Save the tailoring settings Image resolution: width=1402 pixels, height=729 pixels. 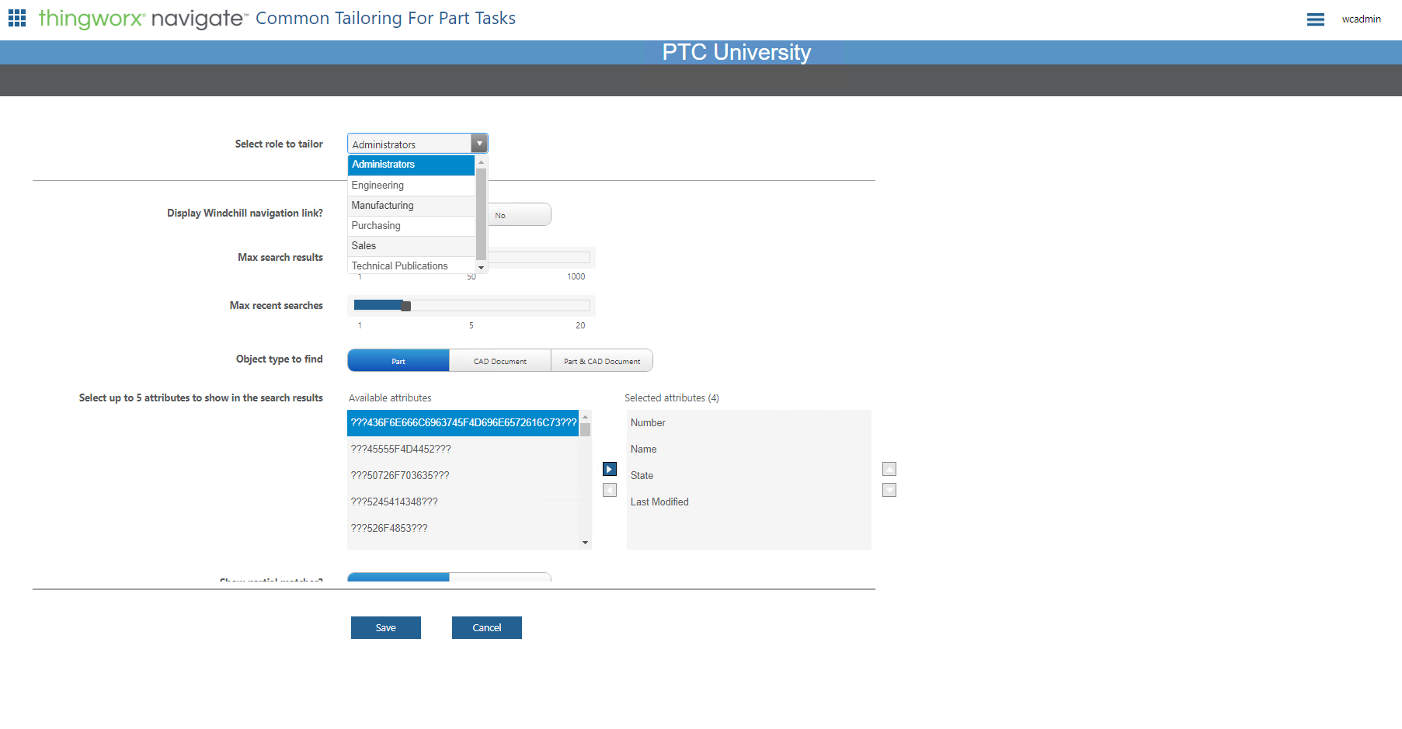coord(385,627)
